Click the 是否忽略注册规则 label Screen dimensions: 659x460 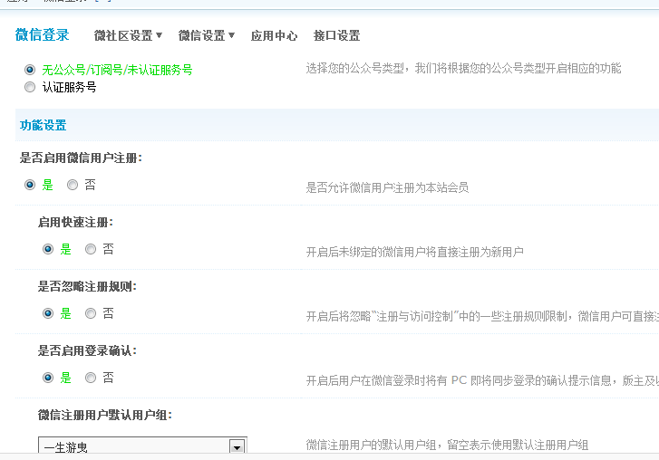coord(87,287)
